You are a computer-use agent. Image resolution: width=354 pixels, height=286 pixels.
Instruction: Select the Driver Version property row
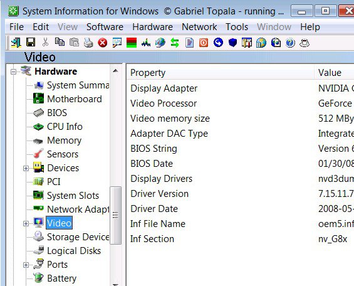(240, 194)
